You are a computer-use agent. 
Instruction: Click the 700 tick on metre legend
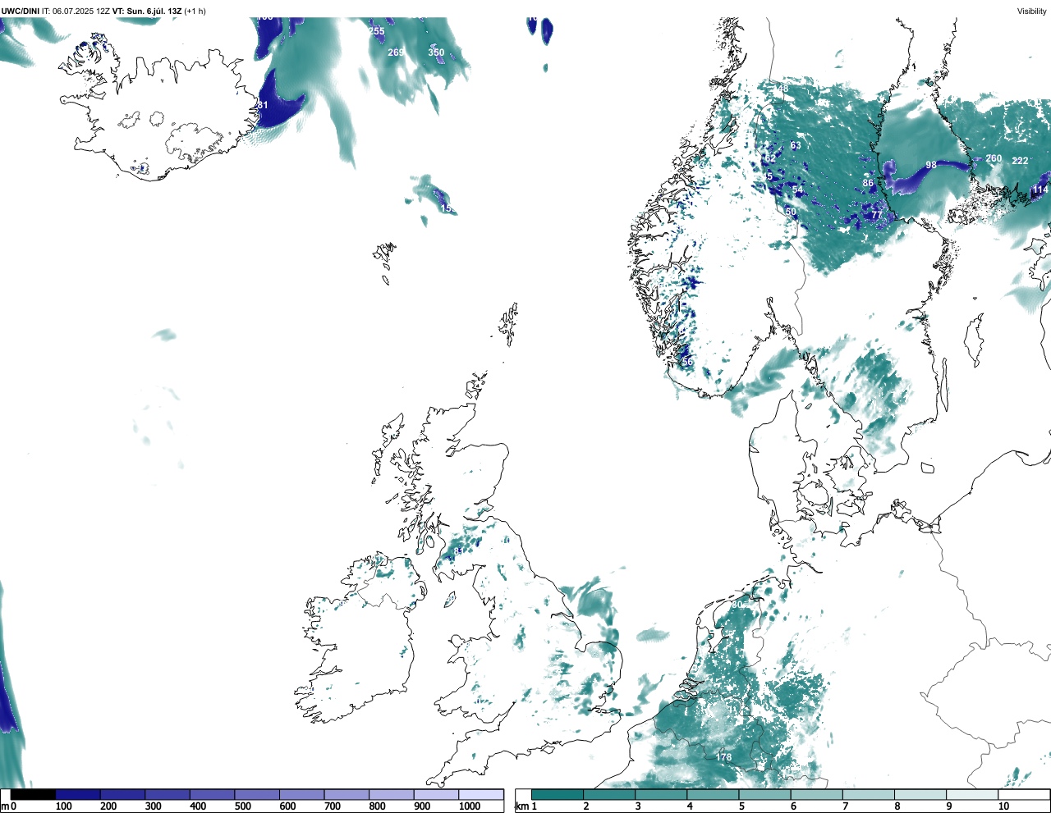(x=333, y=806)
